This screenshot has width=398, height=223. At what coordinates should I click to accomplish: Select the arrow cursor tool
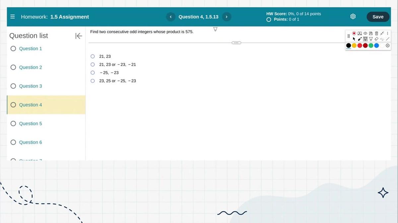[354, 39]
